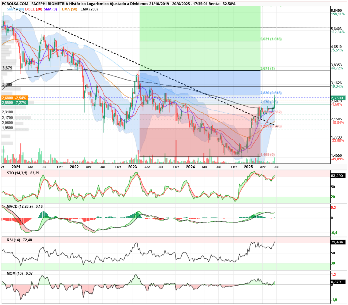348x305 pixels.
Task: Click the 4,6510 price axis value
Action: pyautogui.click(x=336, y=47)
